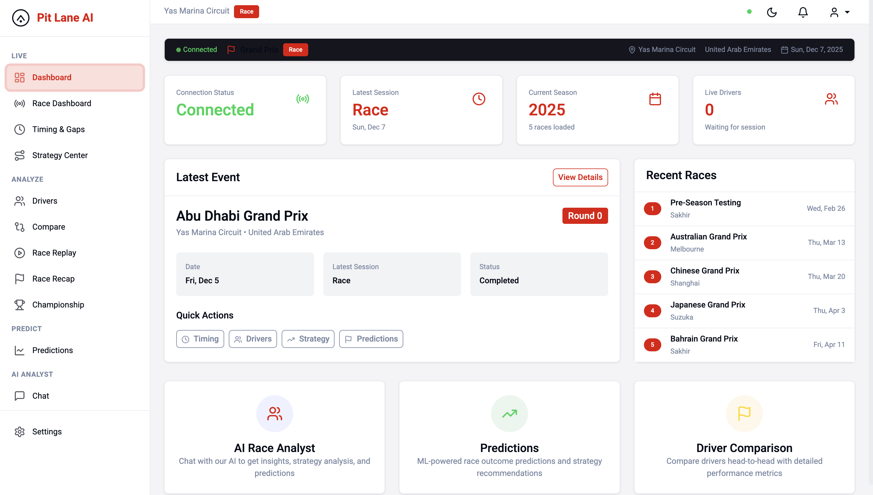Image resolution: width=873 pixels, height=495 pixels.
Task: Toggle the green connection status indicator
Action: click(x=748, y=12)
